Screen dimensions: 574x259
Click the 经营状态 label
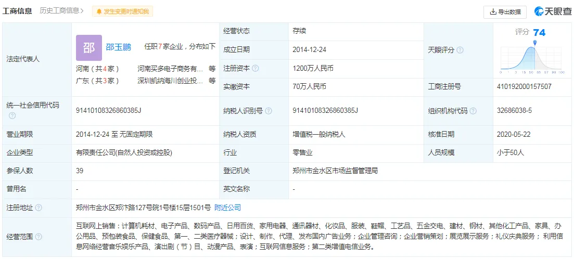(x=236, y=31)
